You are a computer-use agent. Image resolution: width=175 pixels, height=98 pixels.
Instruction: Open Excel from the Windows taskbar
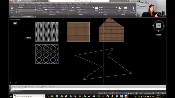coord(98,96)
